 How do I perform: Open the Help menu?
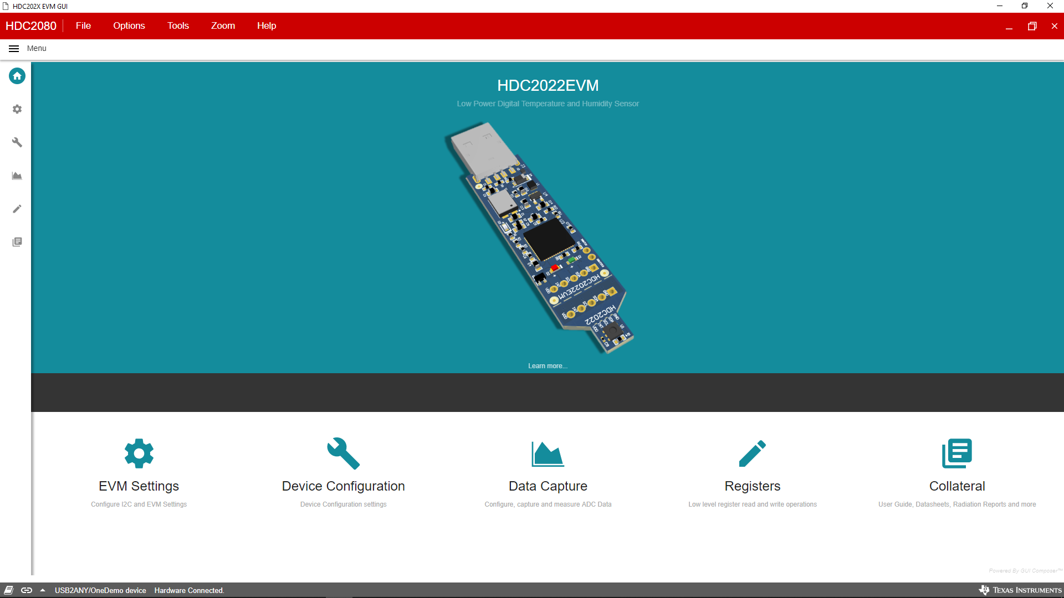(267, 26)
